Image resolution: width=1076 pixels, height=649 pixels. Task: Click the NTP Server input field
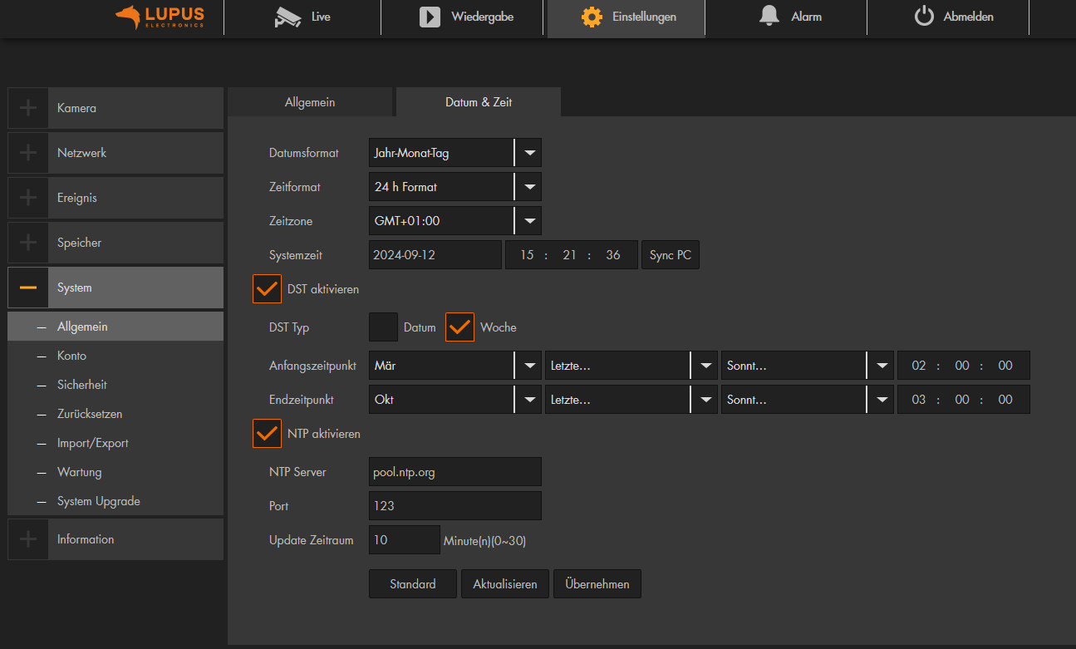coord(454,472)
